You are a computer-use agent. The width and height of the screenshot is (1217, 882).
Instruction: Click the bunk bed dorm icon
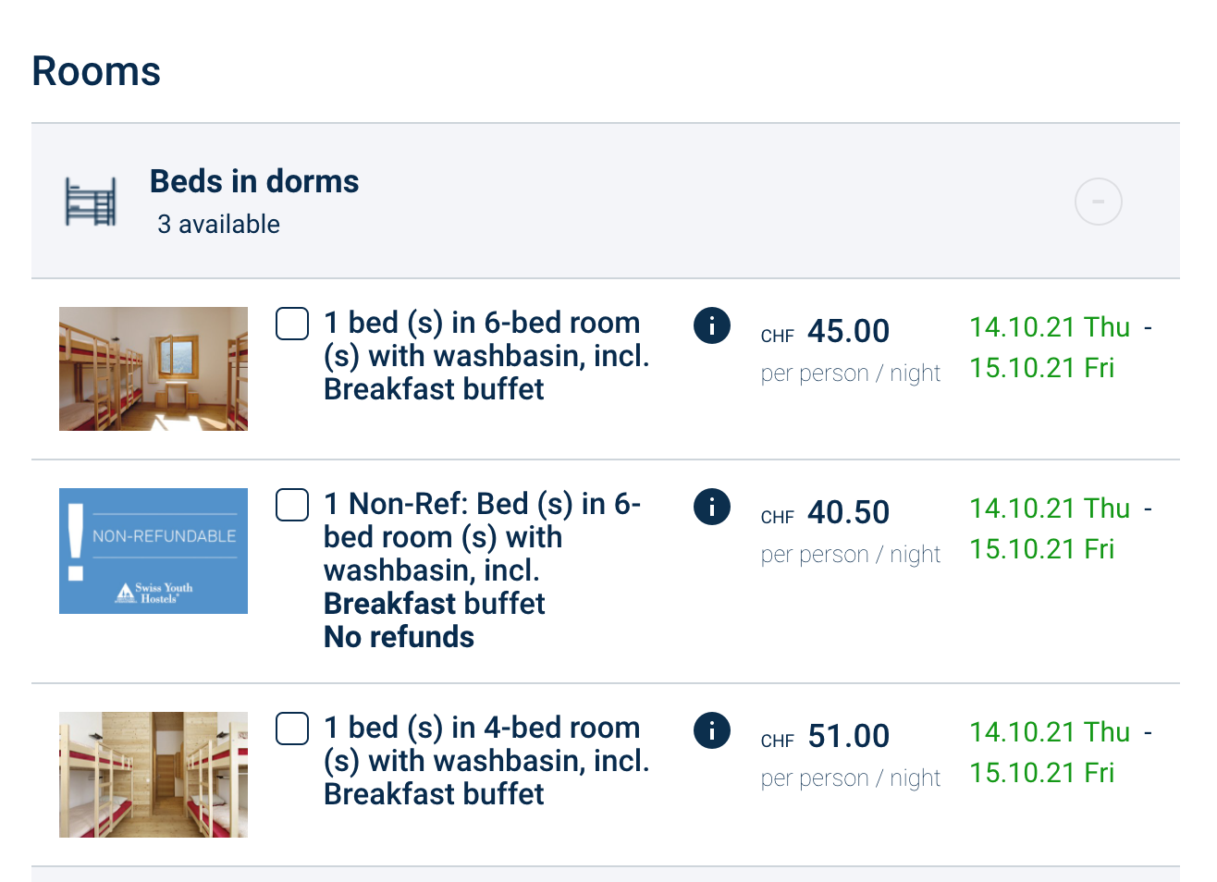click(91, 202)
